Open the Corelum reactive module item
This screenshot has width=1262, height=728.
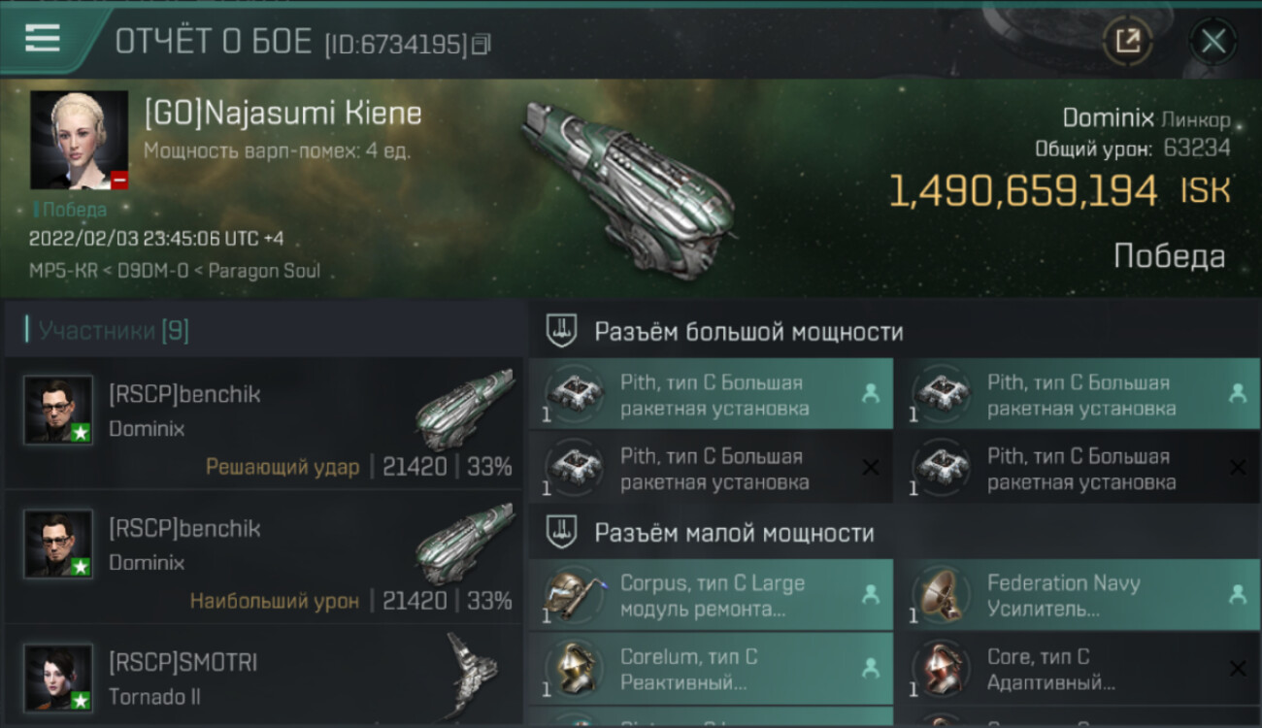pyautogui.click(x=711, y=669)
